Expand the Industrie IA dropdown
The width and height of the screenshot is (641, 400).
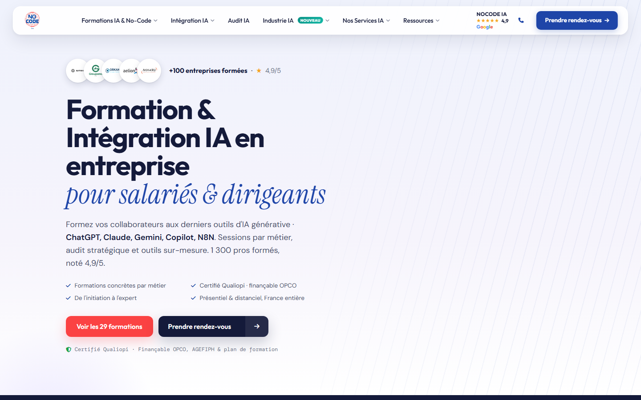[296, 20]
